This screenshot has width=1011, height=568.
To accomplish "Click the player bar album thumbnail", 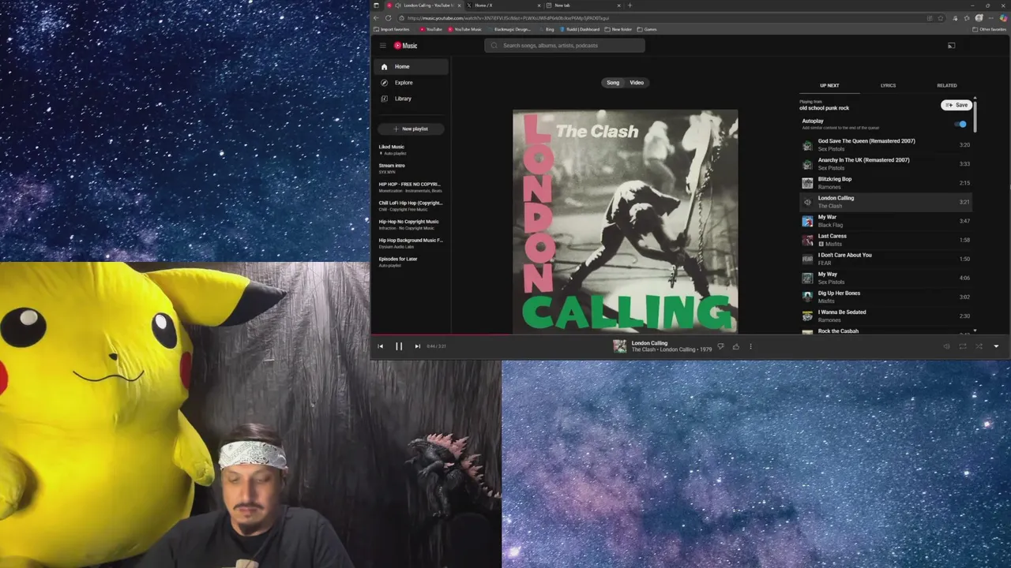I will click(620, 346).
